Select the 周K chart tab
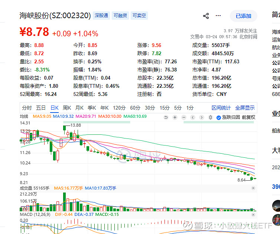This screenshot has height=234, width=280. tap(67, 108)
